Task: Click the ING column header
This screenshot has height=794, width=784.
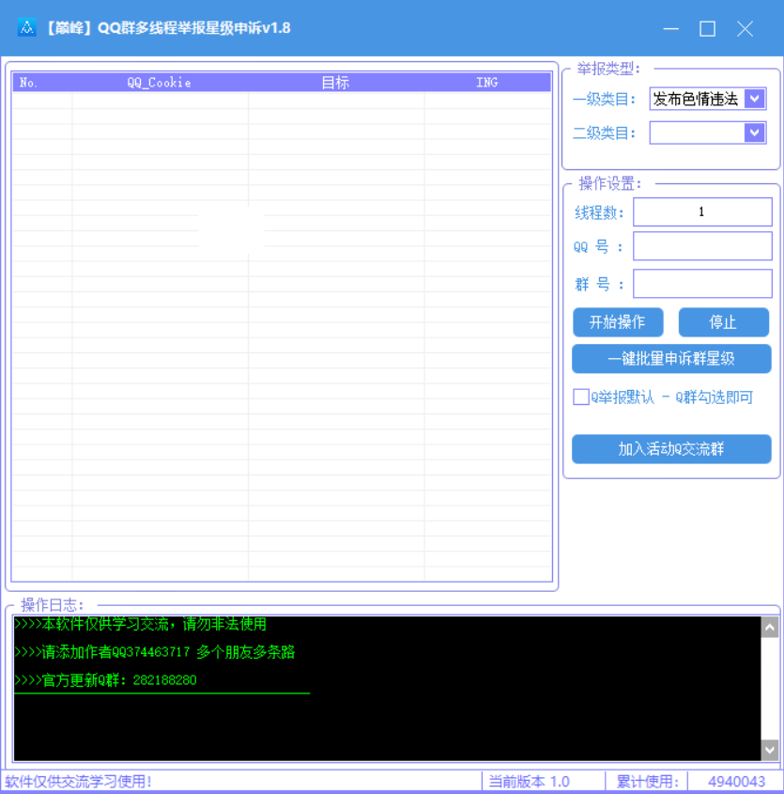Action: [x=486, y=82]
